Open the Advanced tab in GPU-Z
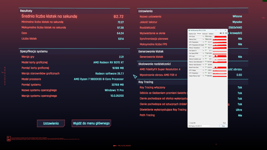 coord(205,34)
